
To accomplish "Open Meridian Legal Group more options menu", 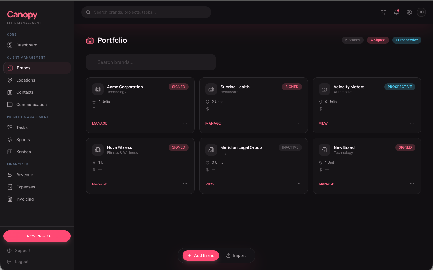I will point(298,184).
